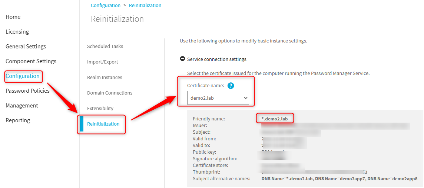Collapse the Service connection settings section
This screenshot has width=424, height=188.
tap(182, 59)
